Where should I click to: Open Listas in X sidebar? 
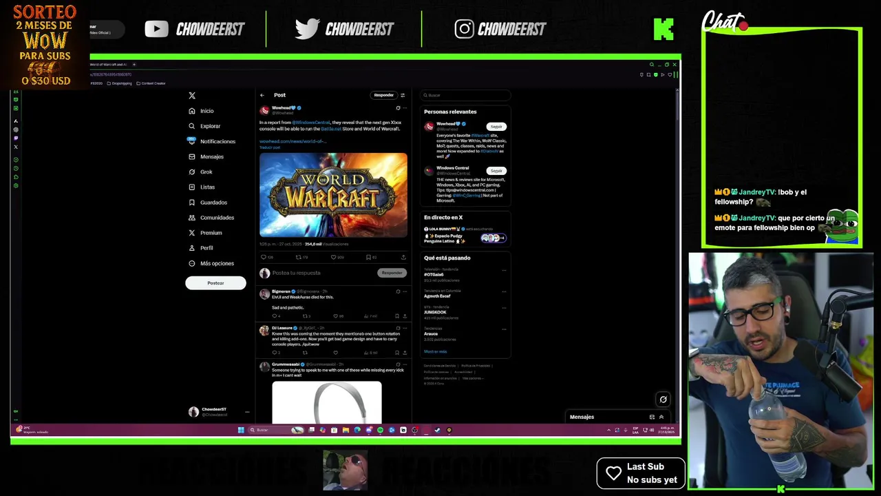click(202, 187)
